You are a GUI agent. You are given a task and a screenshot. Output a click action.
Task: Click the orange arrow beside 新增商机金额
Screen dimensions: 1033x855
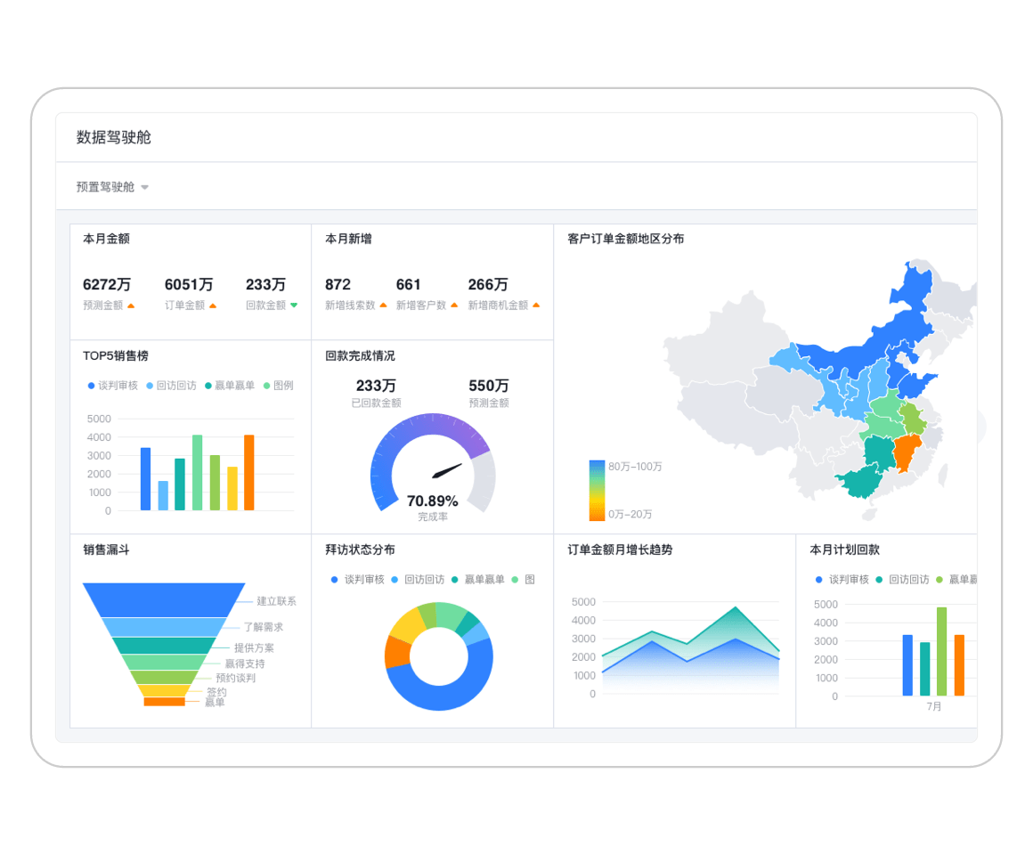click(x=536, y=305)
